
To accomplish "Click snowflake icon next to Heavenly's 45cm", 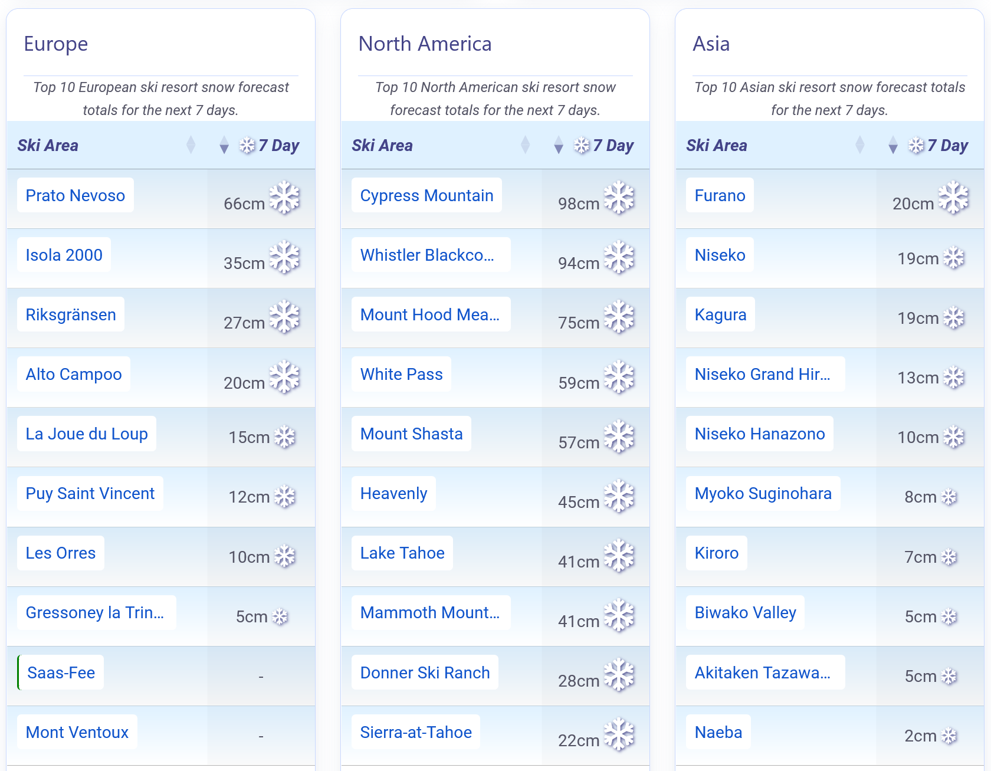I will click(619, 496).
